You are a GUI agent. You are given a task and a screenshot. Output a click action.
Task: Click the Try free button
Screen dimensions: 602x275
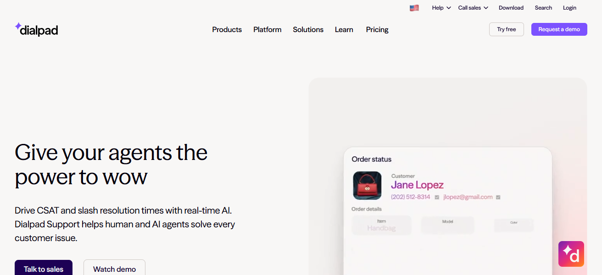point(507,29)
